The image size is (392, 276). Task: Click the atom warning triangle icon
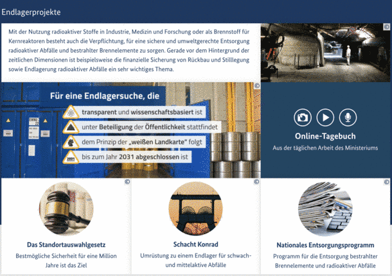(x=71, y=112)
